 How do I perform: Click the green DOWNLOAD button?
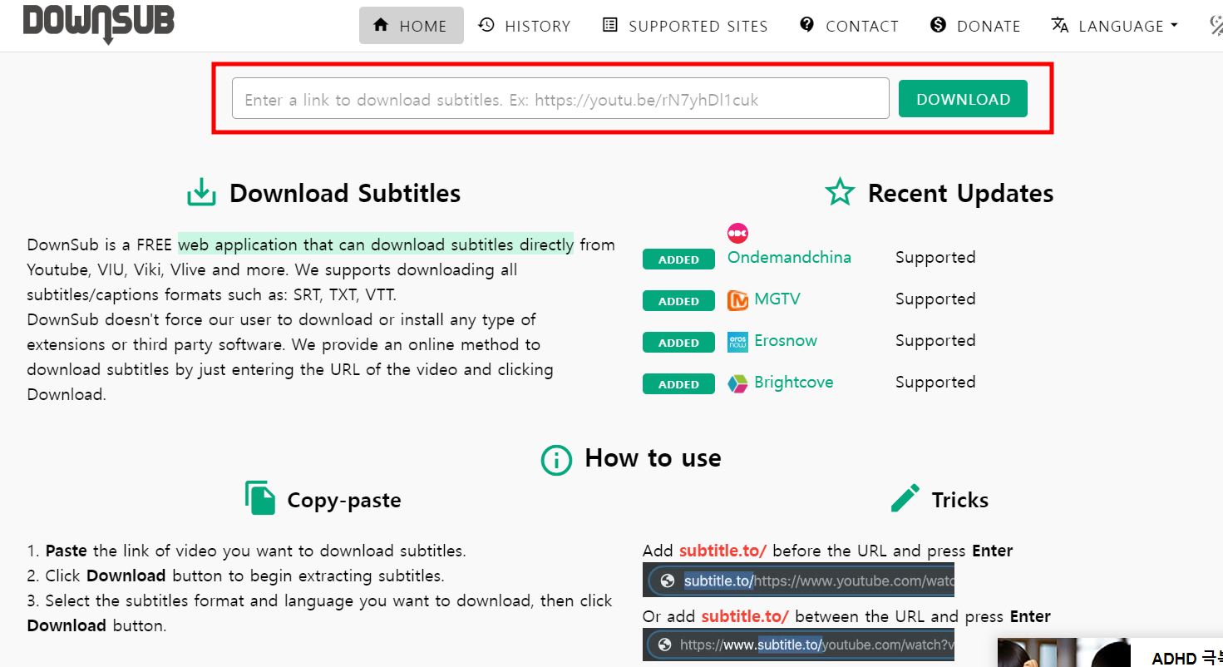coord(963,99)
